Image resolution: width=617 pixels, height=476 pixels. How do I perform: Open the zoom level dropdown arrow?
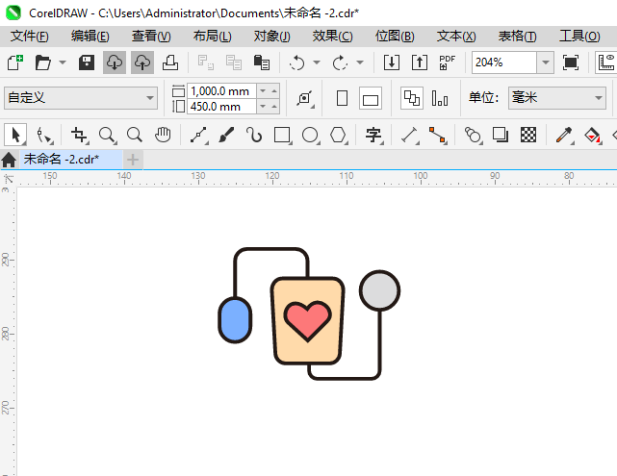(546, 63)
